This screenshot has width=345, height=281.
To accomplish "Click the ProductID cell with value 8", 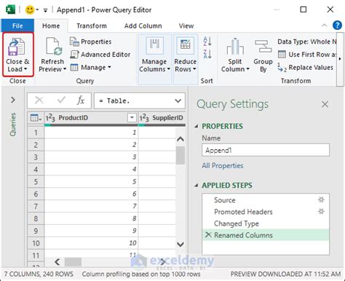I will (x=91, y=218).
